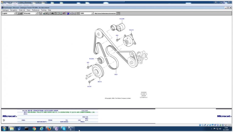Click the red book icon in toolbar
233x132 pixels.
pos(64,13)
